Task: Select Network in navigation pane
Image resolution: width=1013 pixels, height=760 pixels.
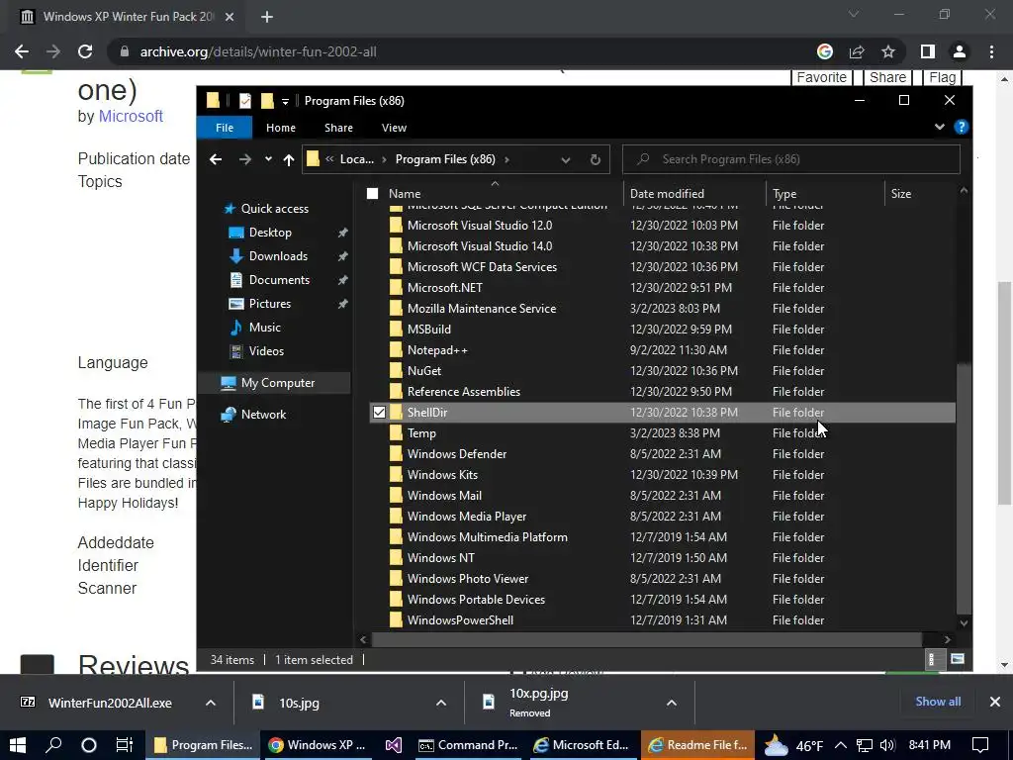Action: [x=263, y=415]
